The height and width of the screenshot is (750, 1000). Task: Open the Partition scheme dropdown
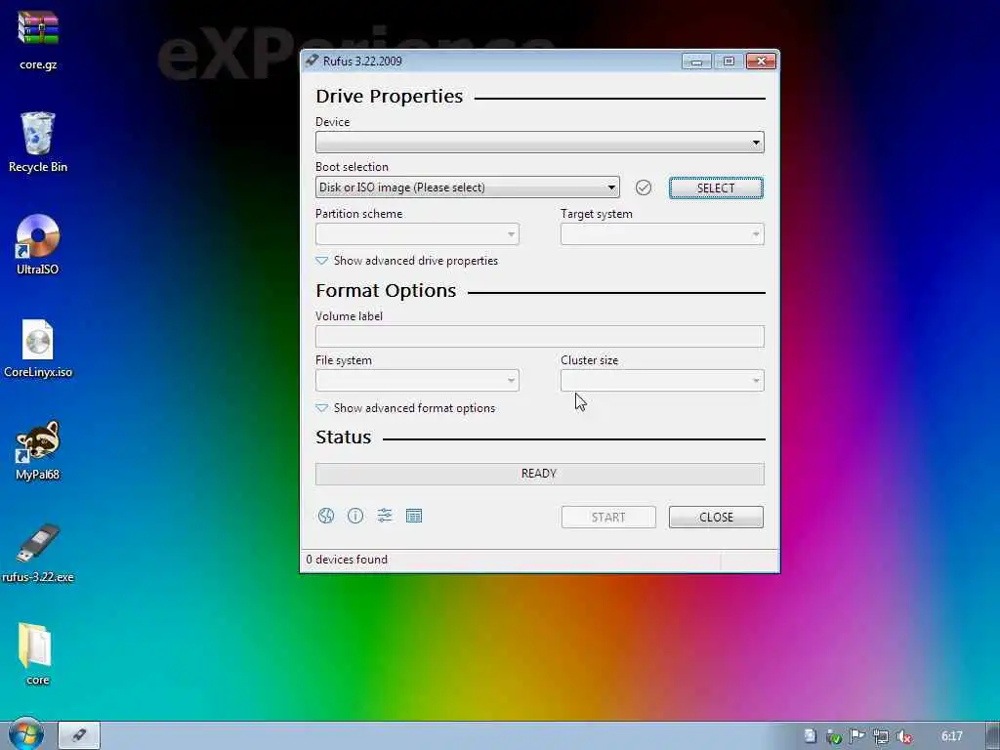pyautogui.click(x=417, y=234)
